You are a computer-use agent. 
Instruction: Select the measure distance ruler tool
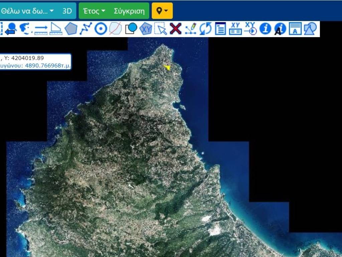[x=41, y=29]
